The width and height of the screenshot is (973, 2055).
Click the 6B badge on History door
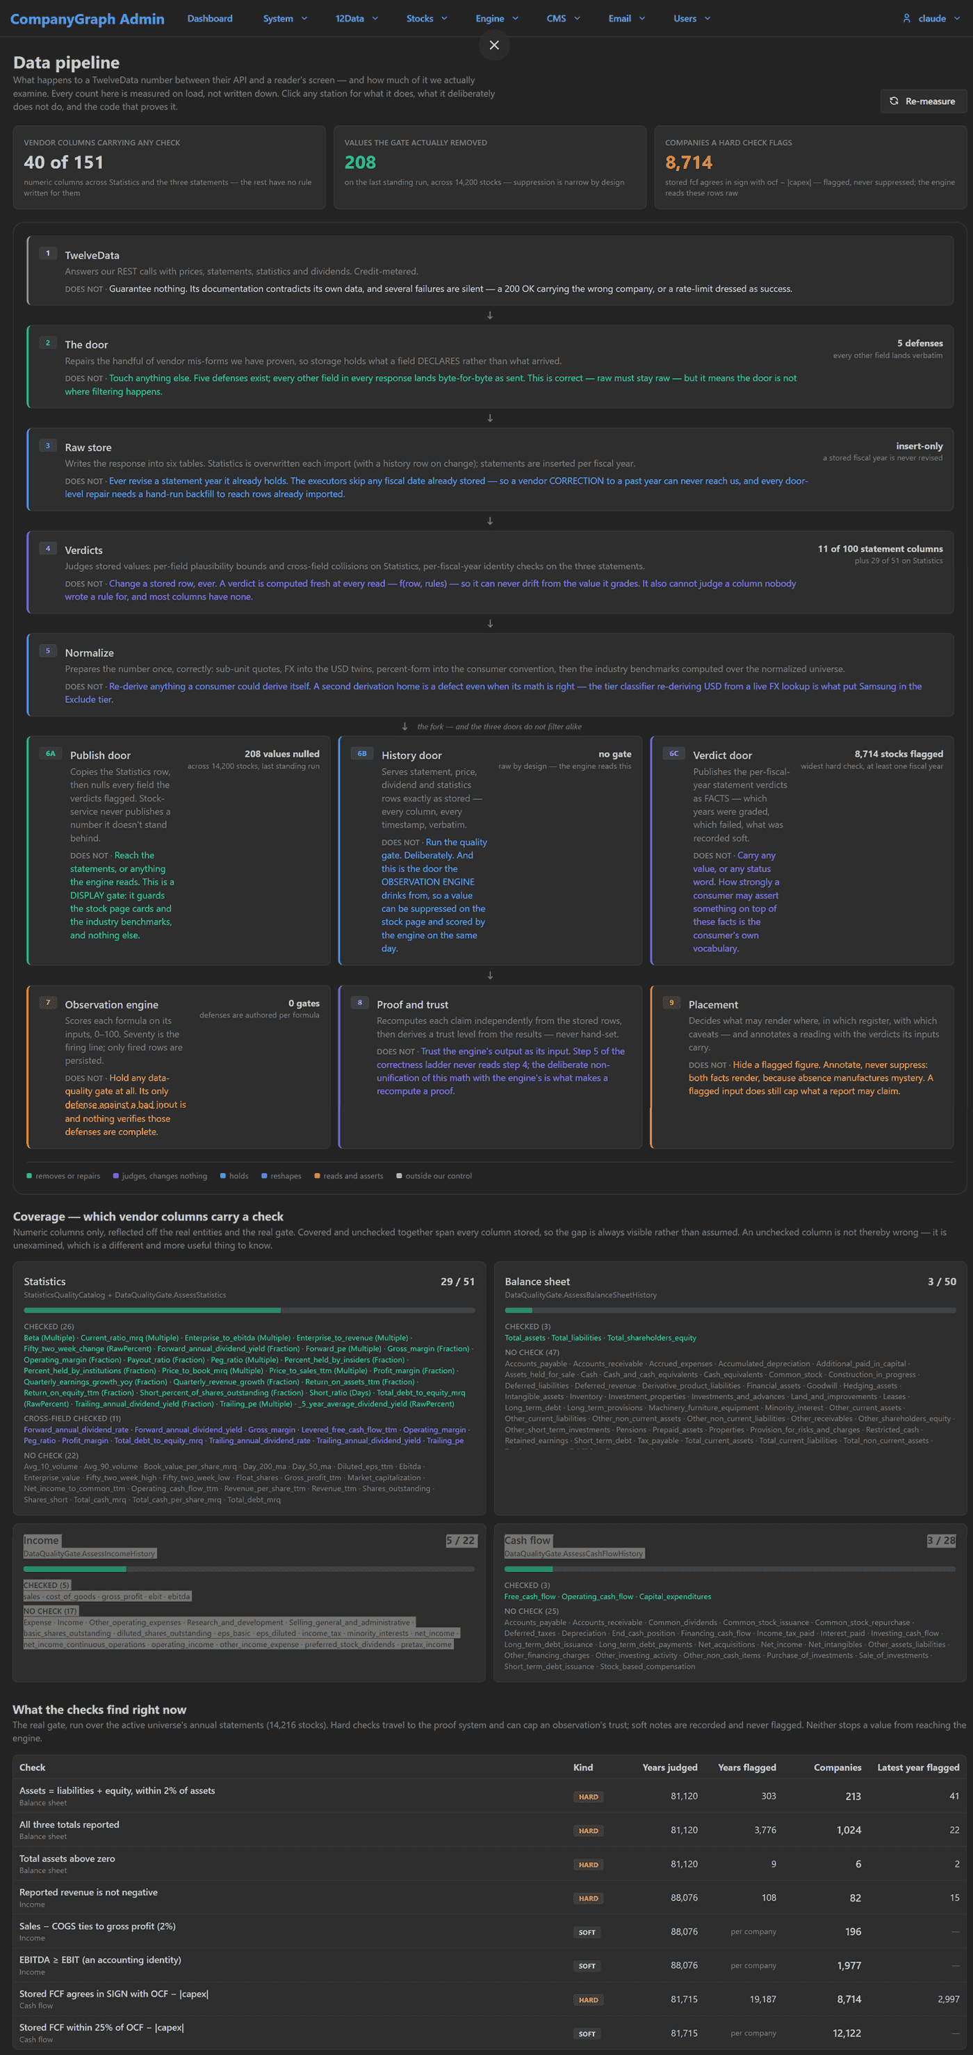tap(362, 753)
